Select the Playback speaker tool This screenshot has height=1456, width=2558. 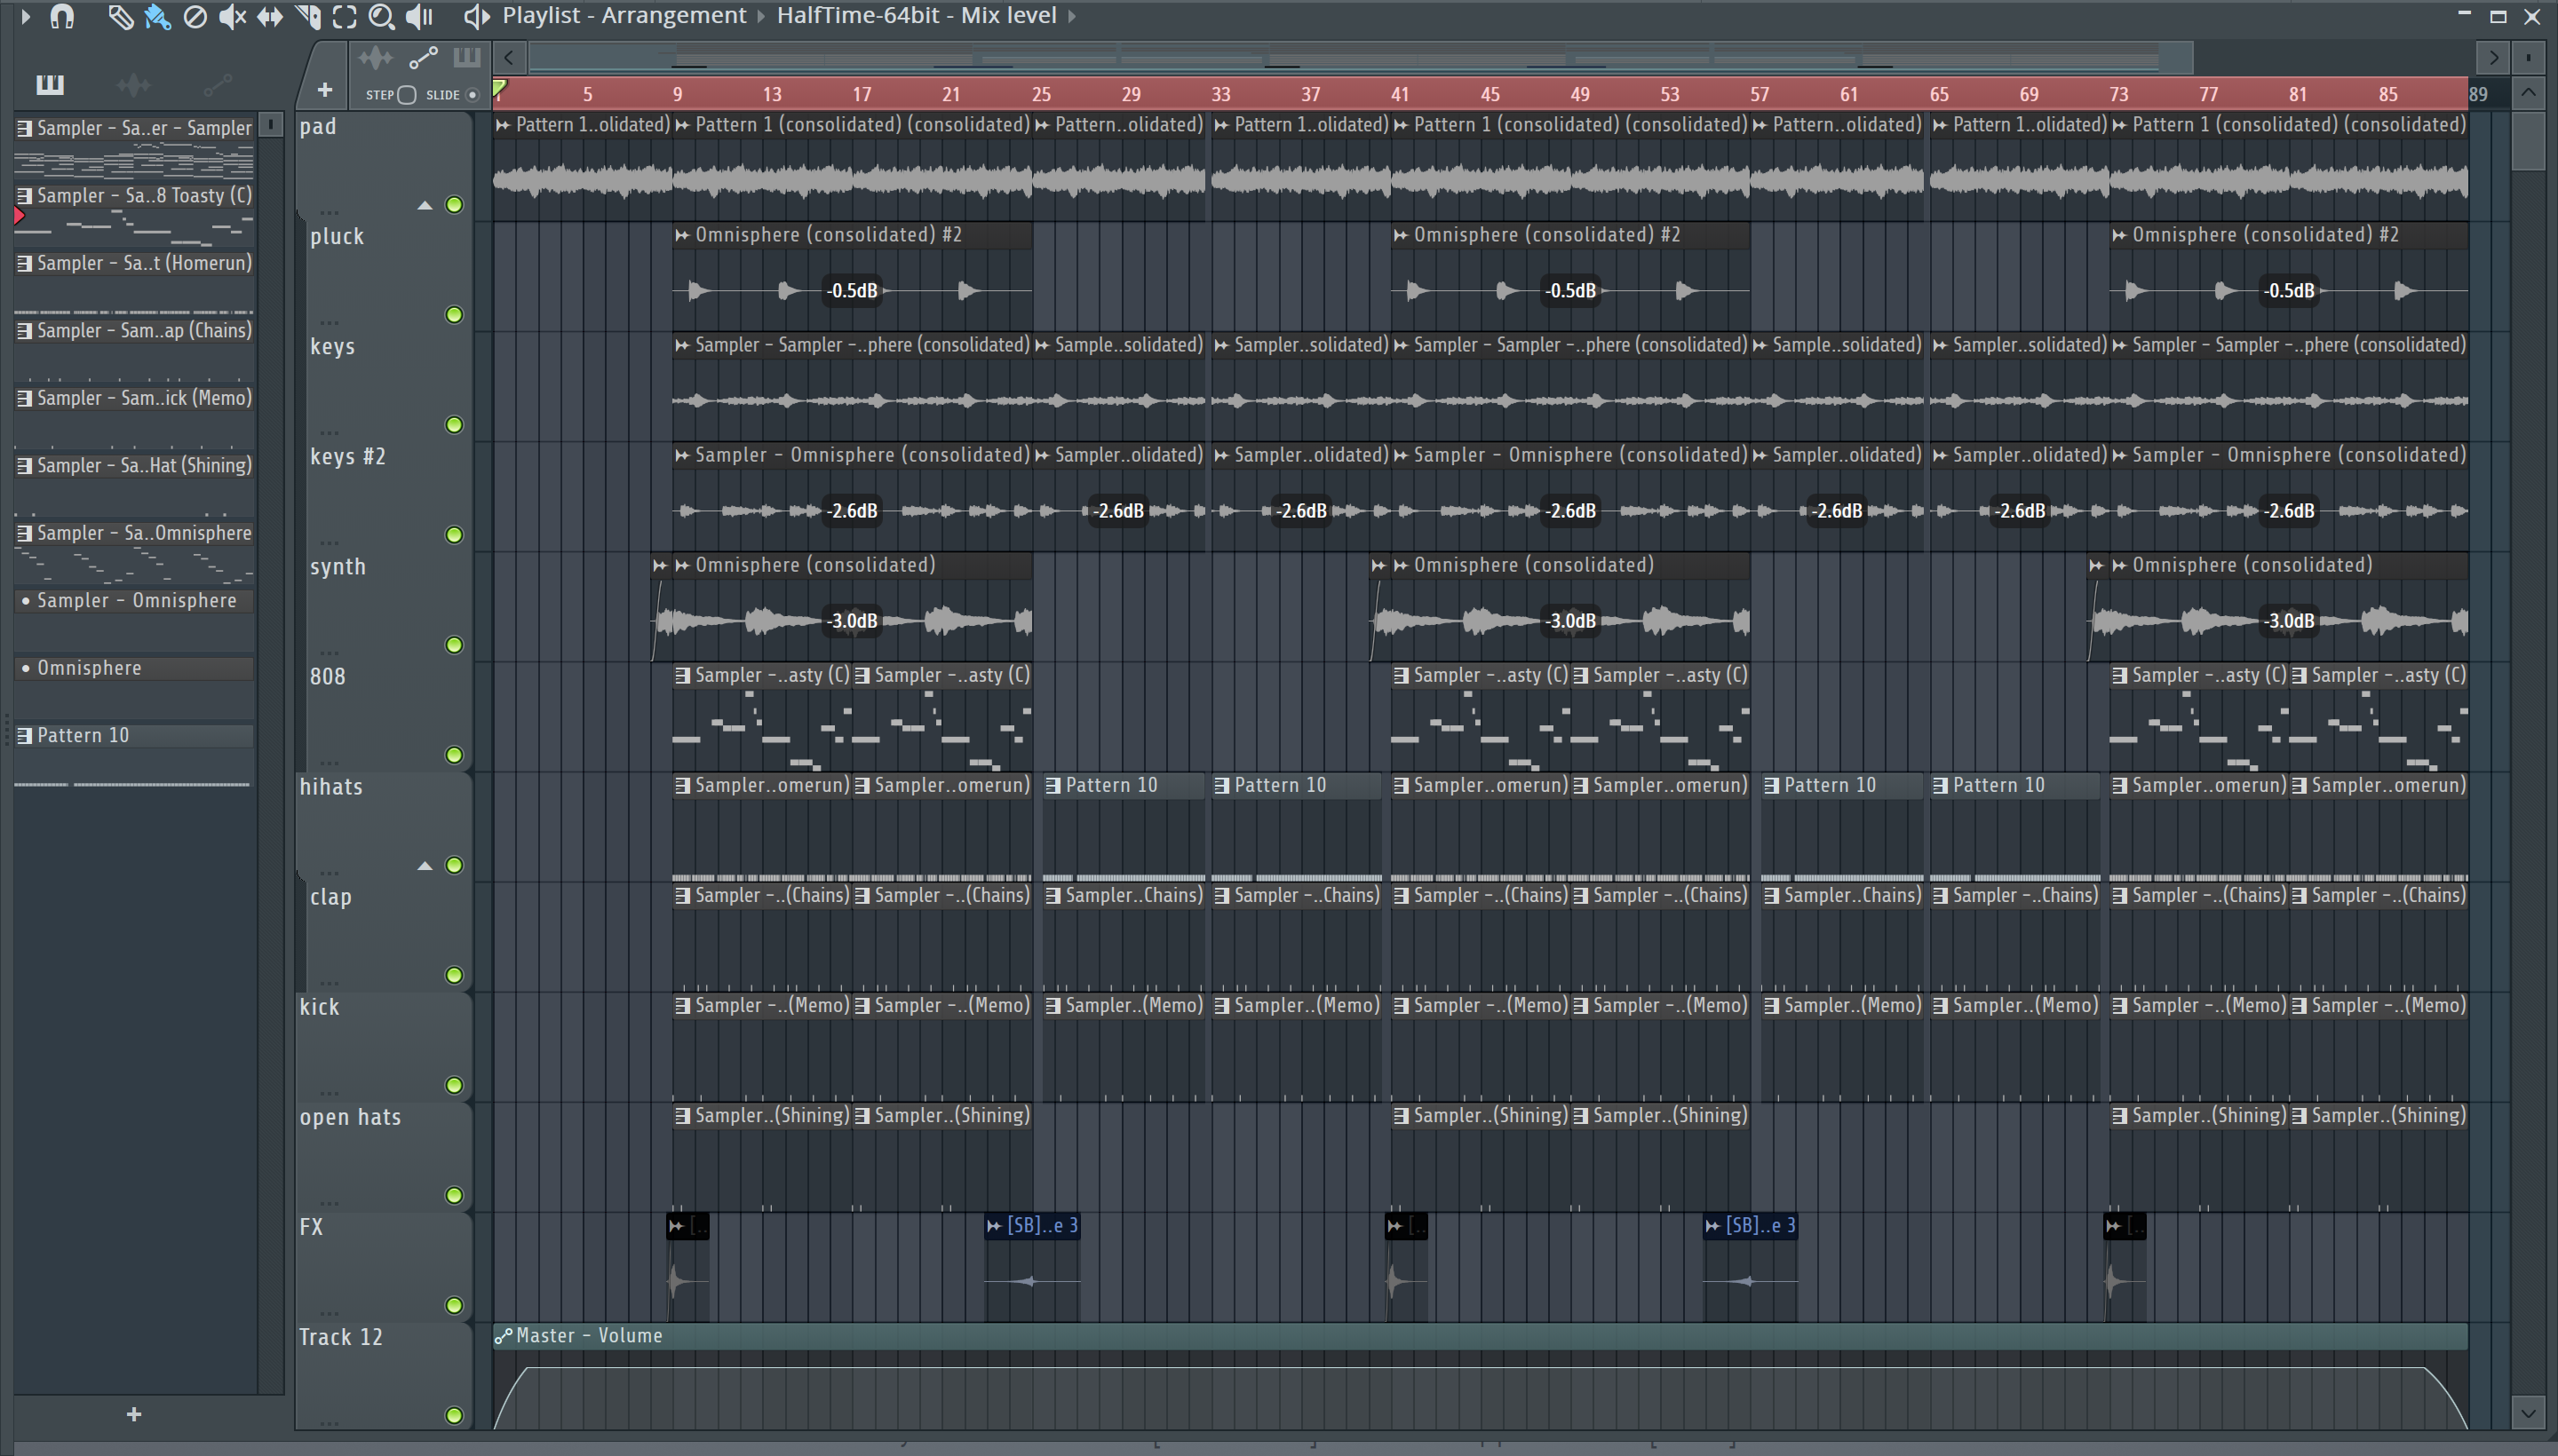click(419, 16)
